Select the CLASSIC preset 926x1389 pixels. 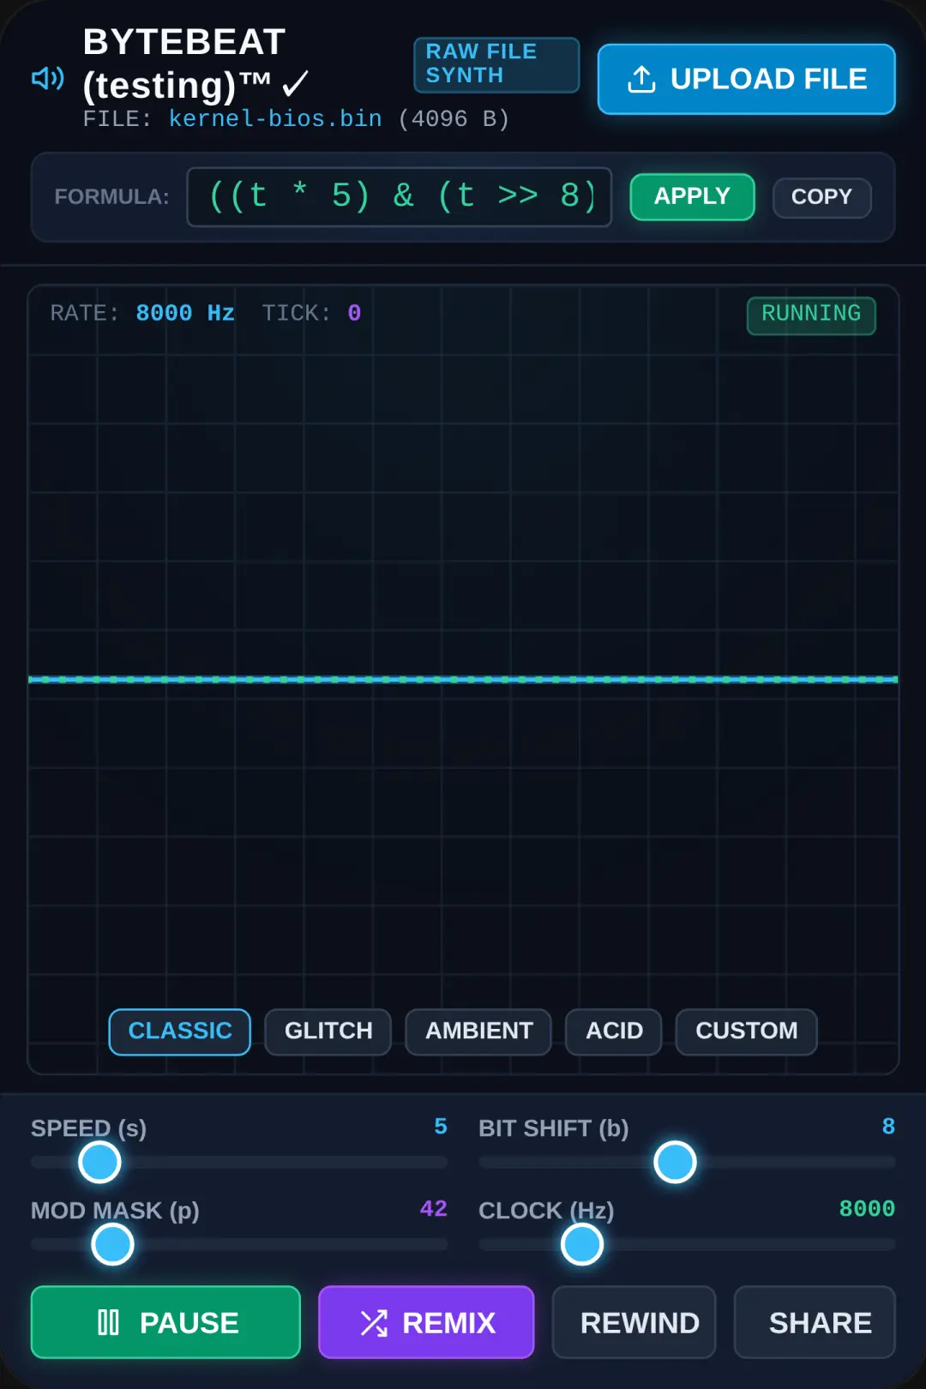(x=180, y=1031)
